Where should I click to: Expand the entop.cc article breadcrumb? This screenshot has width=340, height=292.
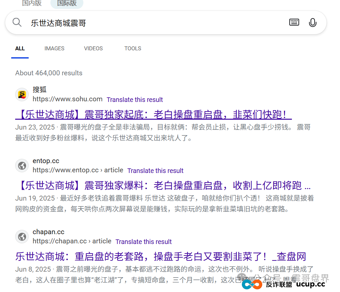[114, 170]
